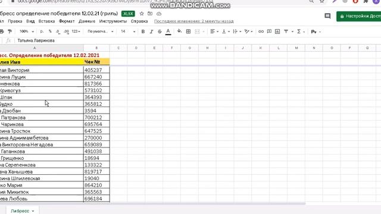381x214 pixels.
Task: Select the Чек № header cell
Action: (96, 62)
